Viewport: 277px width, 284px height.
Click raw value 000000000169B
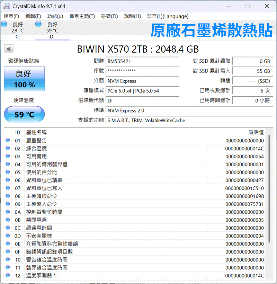point(244,196)
